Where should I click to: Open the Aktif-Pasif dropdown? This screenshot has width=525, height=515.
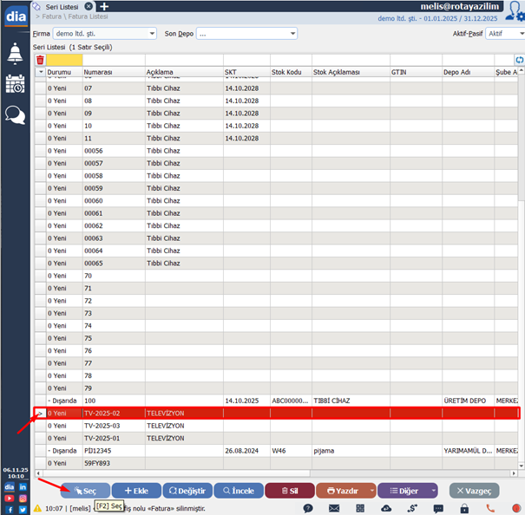(505, 34)
